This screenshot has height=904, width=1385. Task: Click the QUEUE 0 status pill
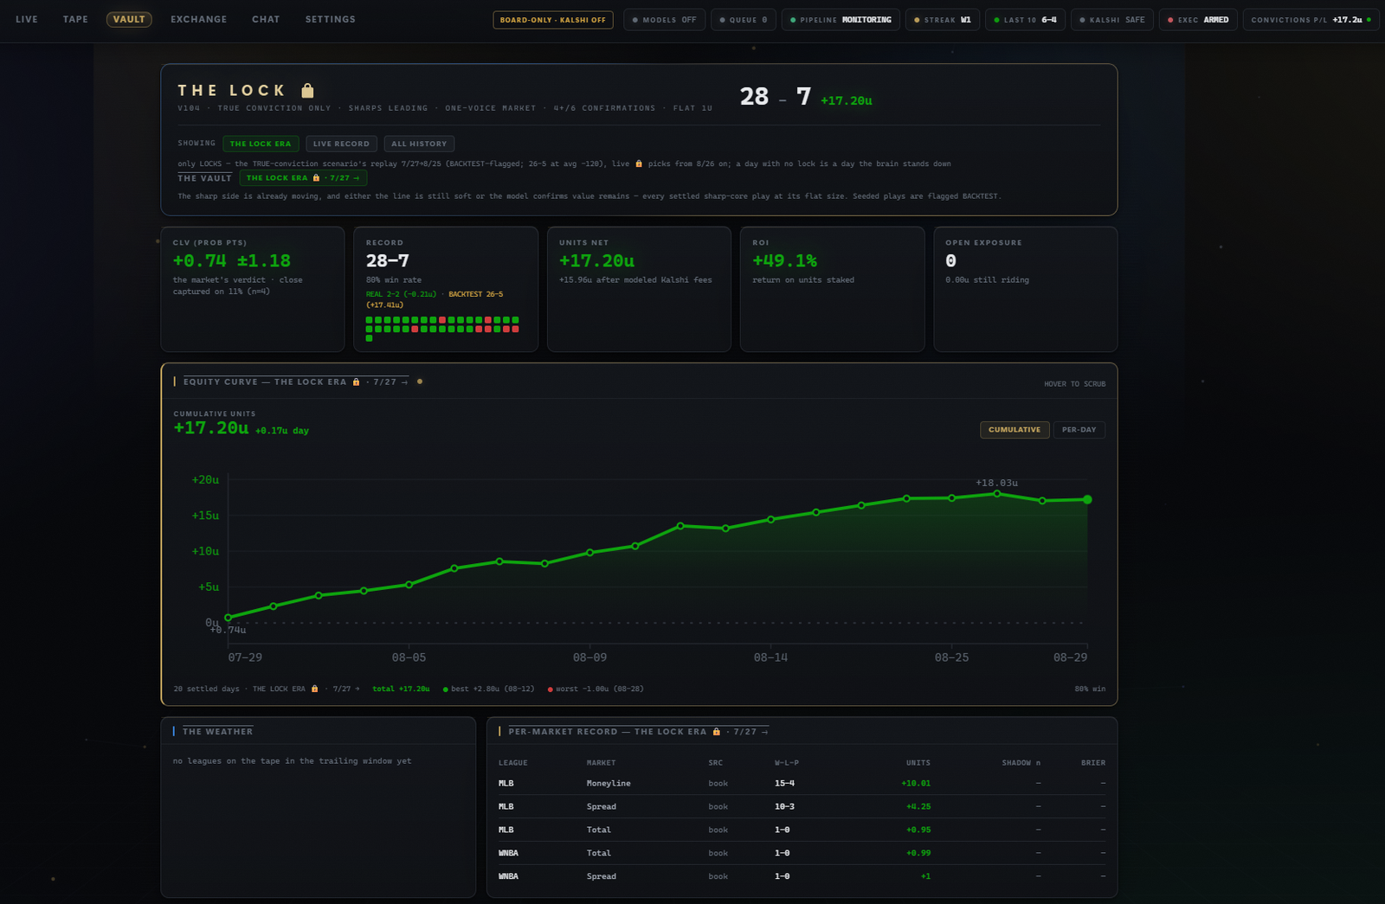tap(744, 20)
